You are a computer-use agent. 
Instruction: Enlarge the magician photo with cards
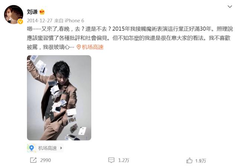[x=59, y=98]
